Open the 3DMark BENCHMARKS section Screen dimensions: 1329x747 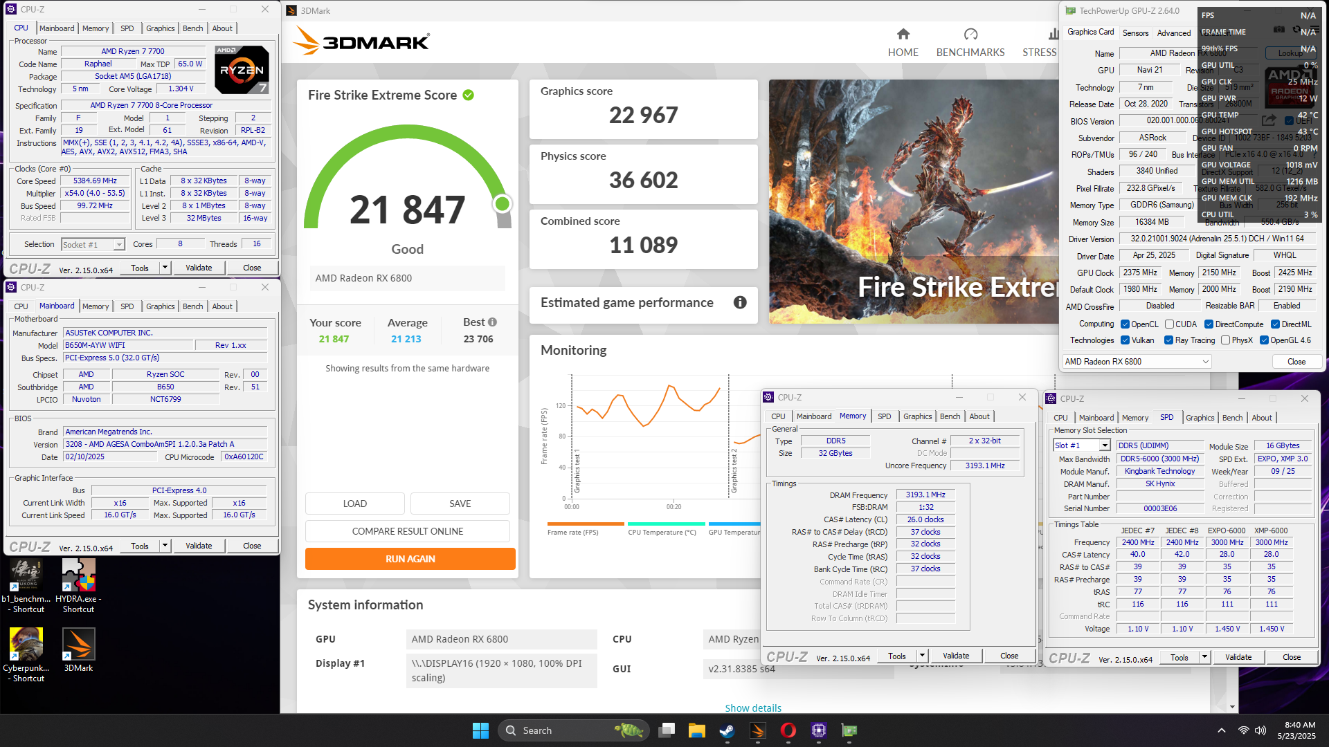coord(970,43)
